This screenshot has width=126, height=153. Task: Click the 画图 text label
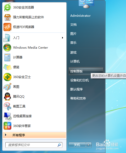(16, 87)
